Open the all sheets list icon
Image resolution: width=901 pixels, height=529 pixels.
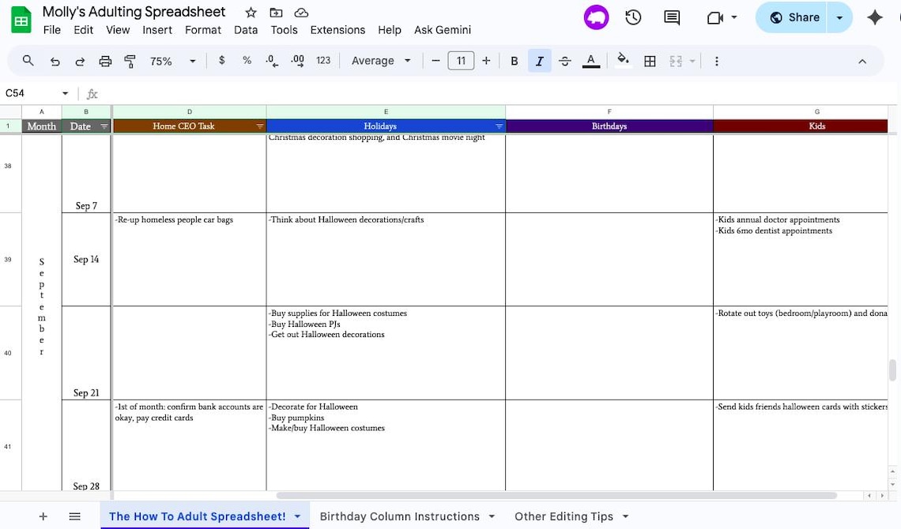[x=75, y=516]
